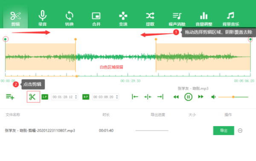Pause the audio playback

point(188,97)
